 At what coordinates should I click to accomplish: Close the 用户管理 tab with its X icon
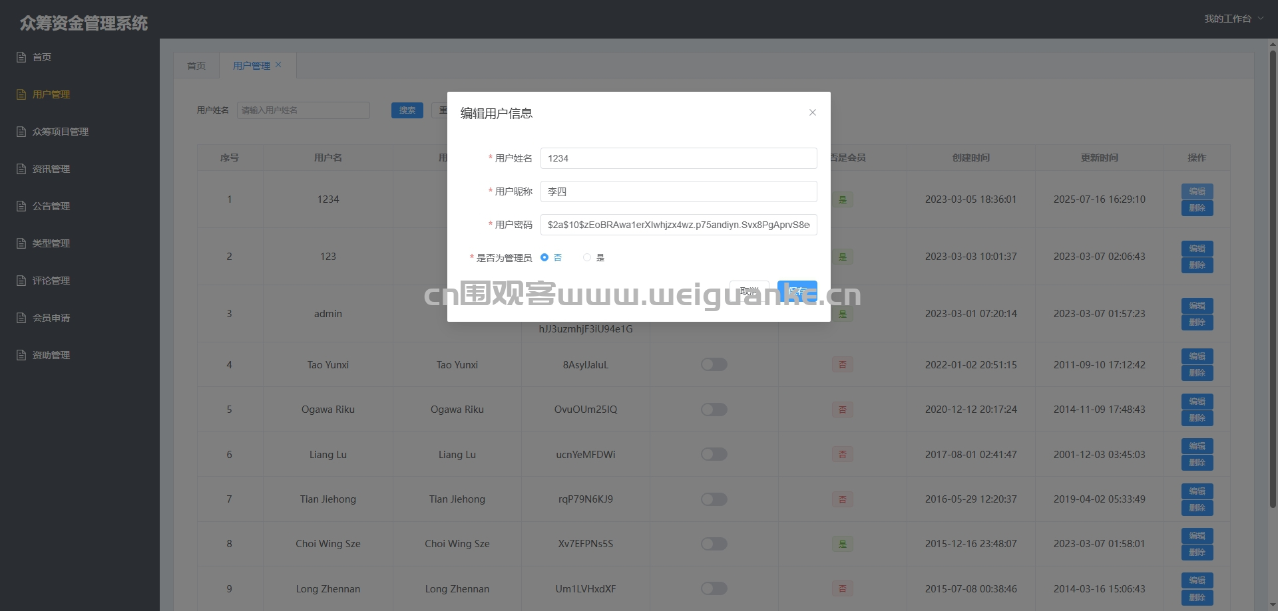click(278, 65)
